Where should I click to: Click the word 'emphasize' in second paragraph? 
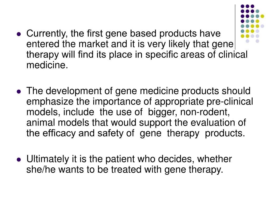[50, 102]
